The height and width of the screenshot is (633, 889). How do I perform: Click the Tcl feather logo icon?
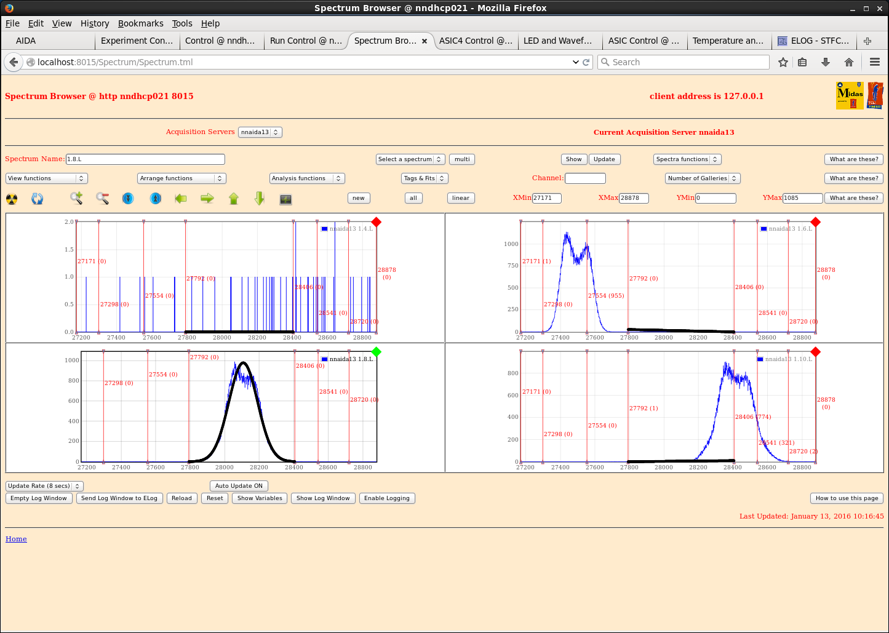875,96
